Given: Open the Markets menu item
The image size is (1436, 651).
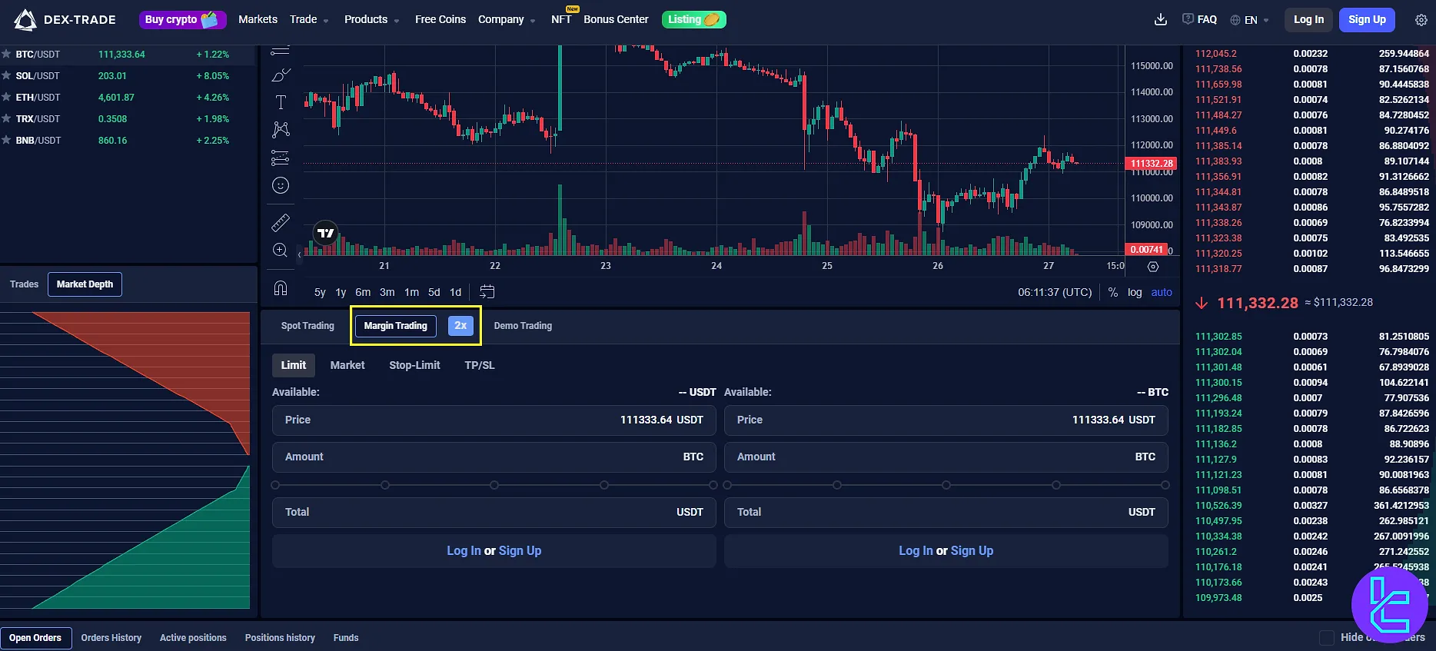Looking at the screenshot, I should [258, 19].
